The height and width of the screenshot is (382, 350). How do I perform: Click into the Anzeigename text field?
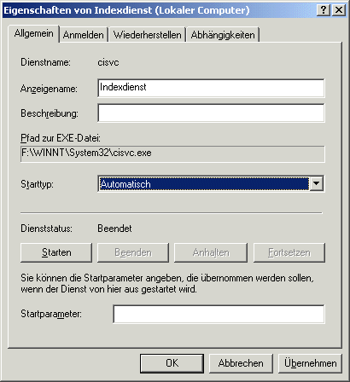pyautogui.click(x=211, y=88)
